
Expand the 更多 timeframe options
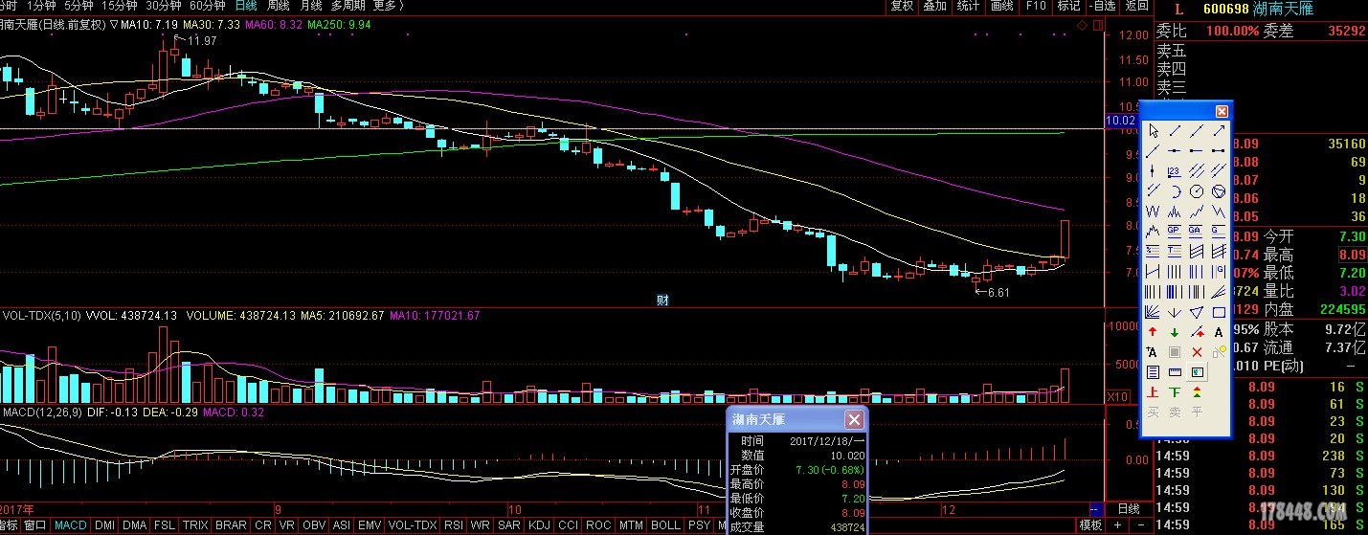pos(388,6)
